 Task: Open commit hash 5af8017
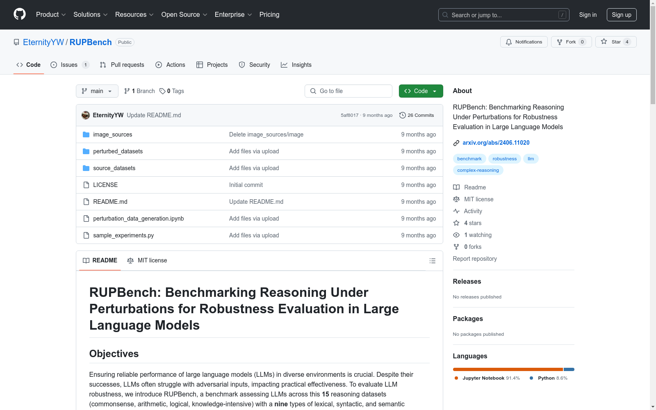[x=350, y=115]
